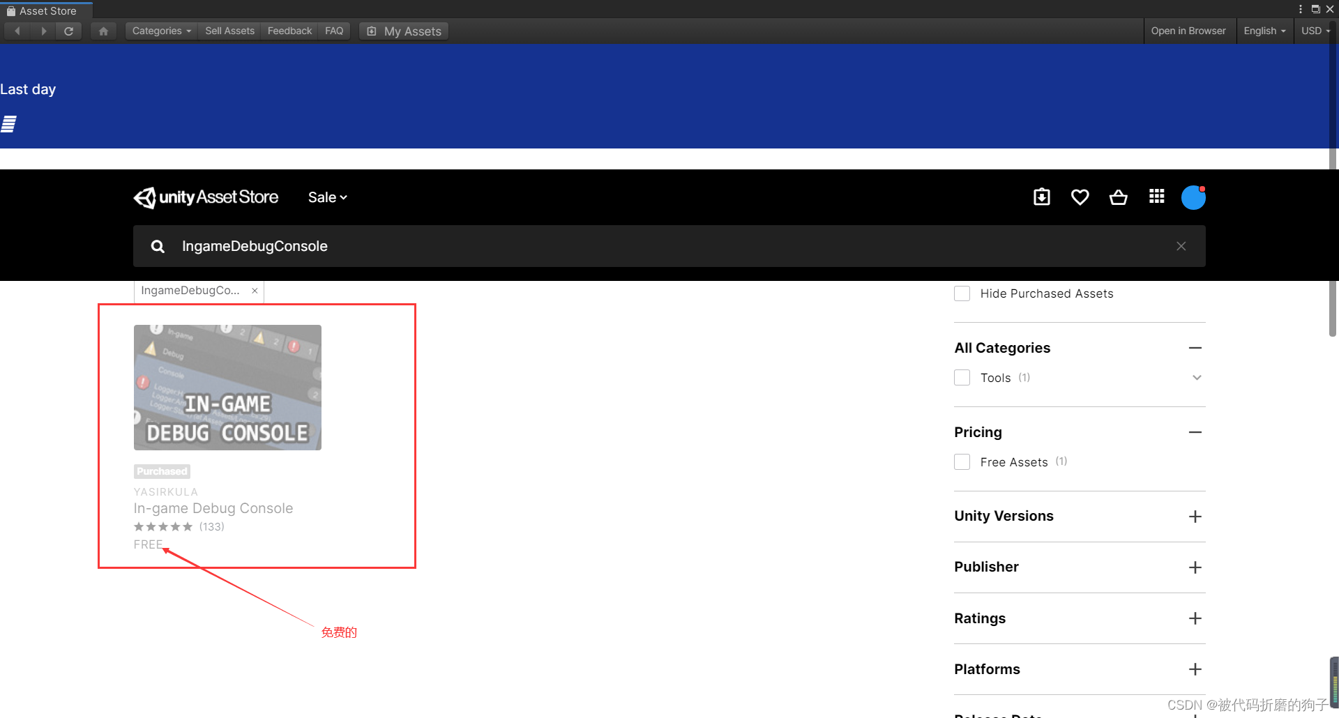Collapse the Pricing section

tap(1195, 432)
